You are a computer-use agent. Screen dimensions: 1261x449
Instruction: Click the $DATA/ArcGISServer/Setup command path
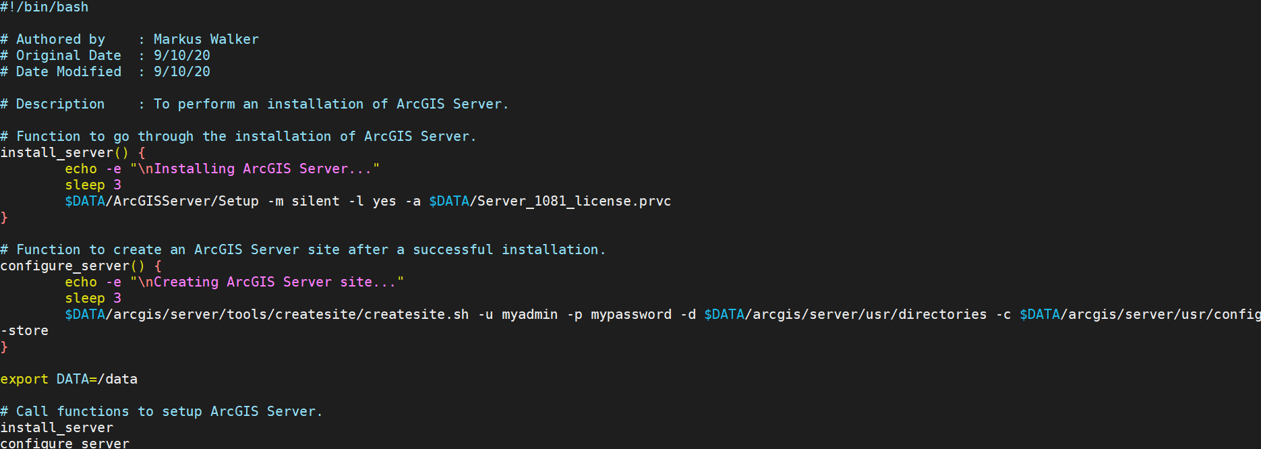(x=162, y=201)
